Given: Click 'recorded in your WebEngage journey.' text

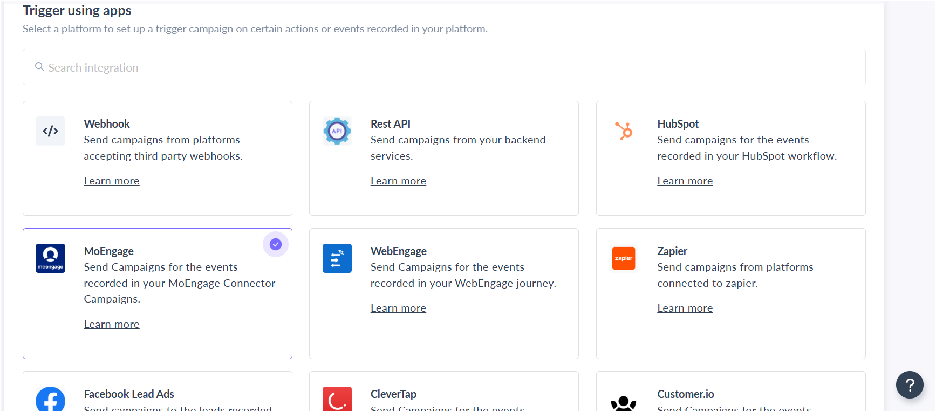Looking at the screenshot, I should click(463, 283).
